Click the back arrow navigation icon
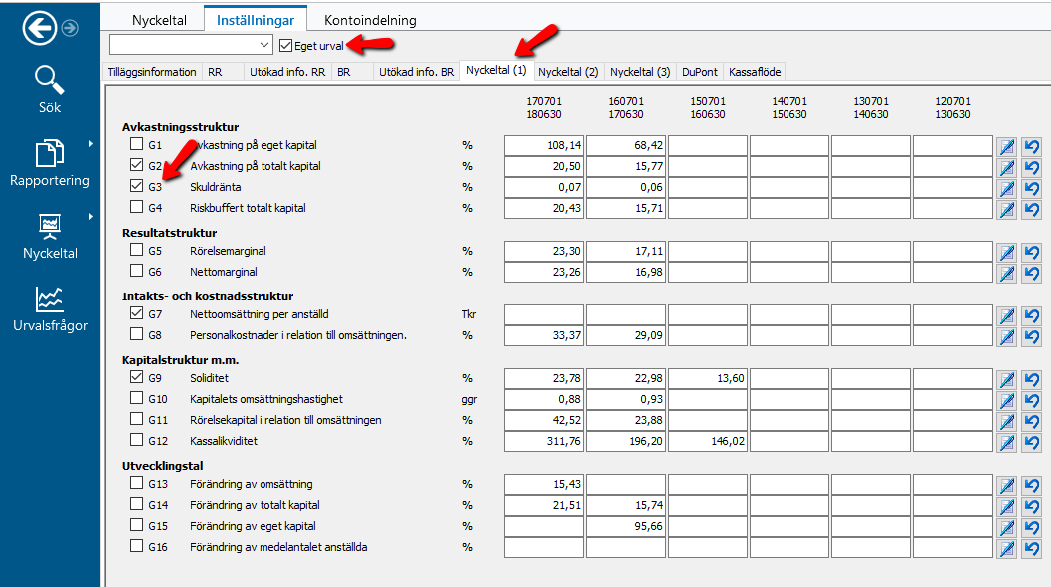The image size is (1051, 587). pyautogui.click(x=40, y=28)
